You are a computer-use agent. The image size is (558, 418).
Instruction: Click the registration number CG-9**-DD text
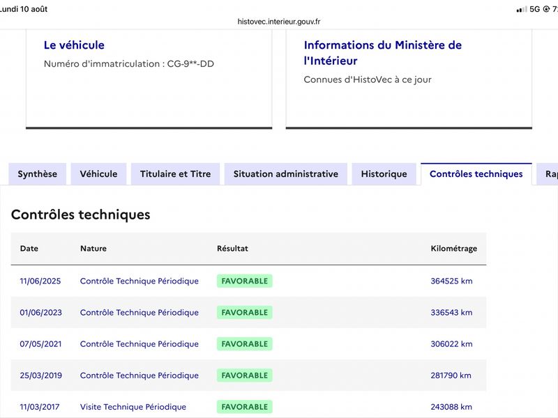click(190, 64)
